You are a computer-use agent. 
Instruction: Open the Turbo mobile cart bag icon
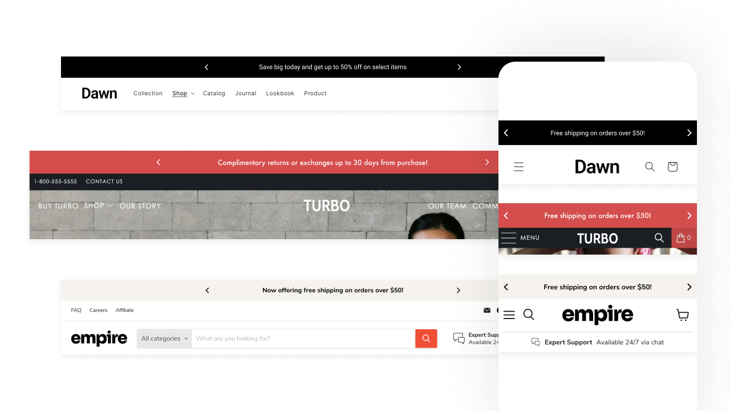(684, 238)
